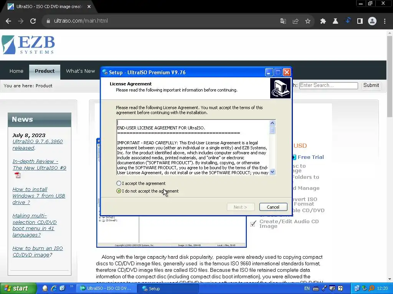Viewport: 393px width, 294px height.
Task: Open the Home navigation tab
Action: [x=16, y=71]
